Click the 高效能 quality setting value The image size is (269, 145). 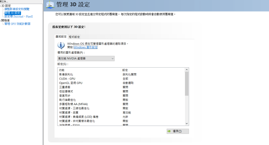pos(127,112)
